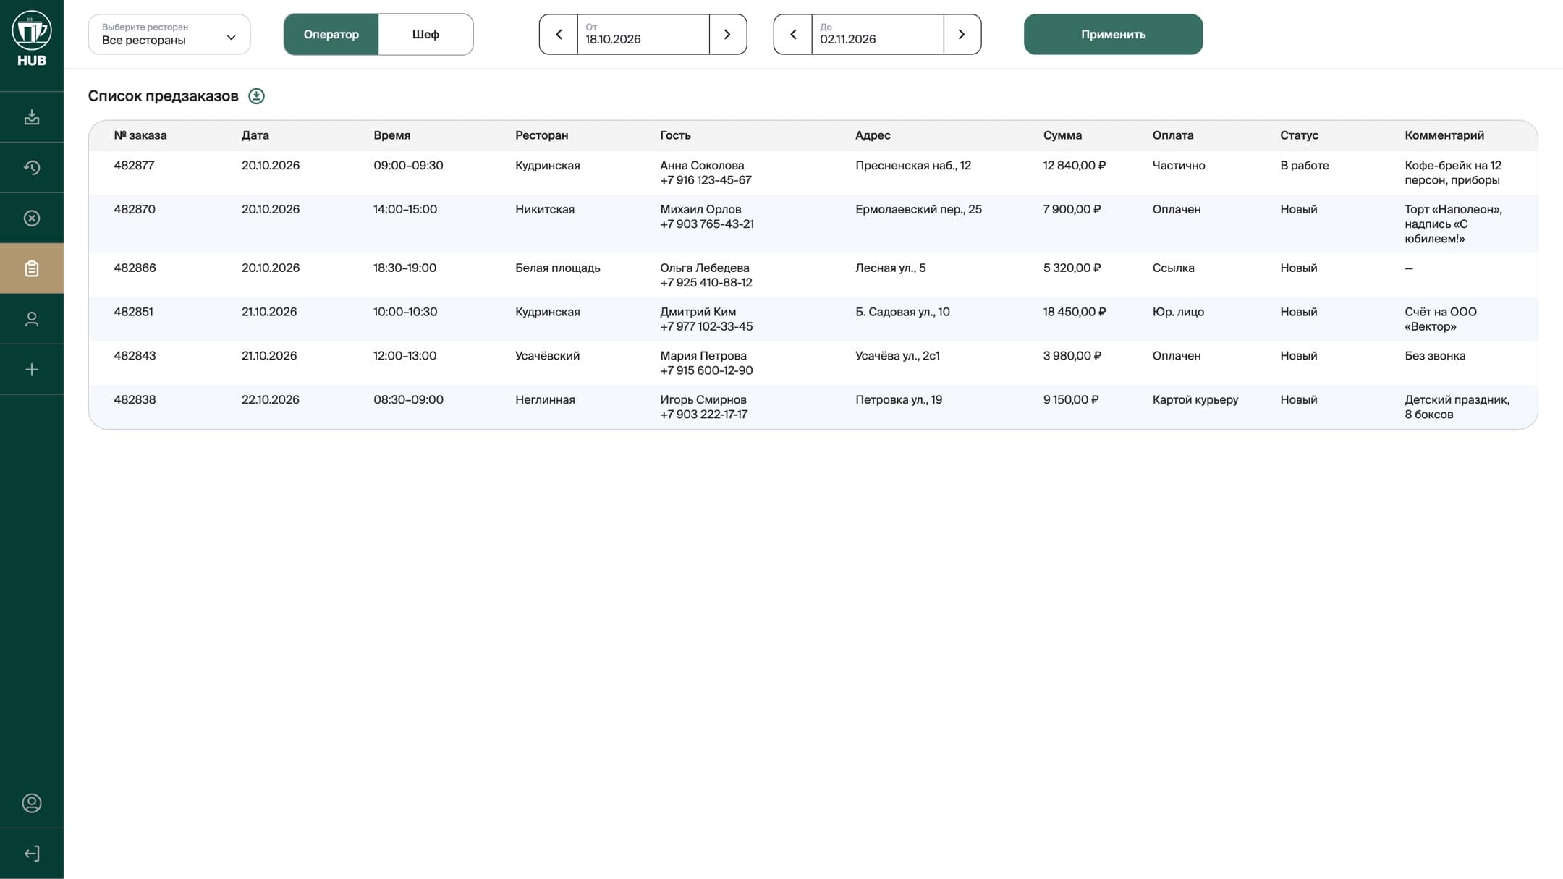The height and width of the screenshot is (879, 1563).
Task: Click phone number +7 903 765-43-21
Action: (707, 224)
